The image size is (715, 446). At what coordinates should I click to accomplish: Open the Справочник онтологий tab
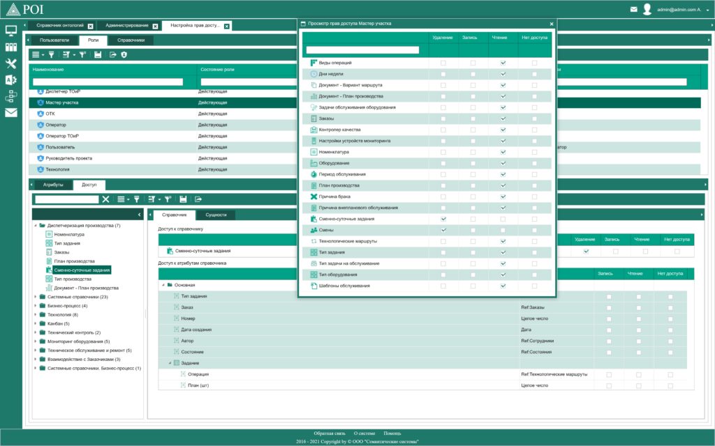(x=60, y=26)
